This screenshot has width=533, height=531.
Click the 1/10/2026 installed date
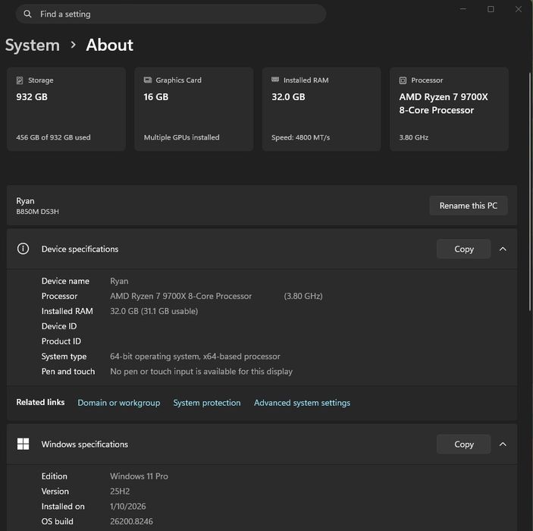(128, 507)
